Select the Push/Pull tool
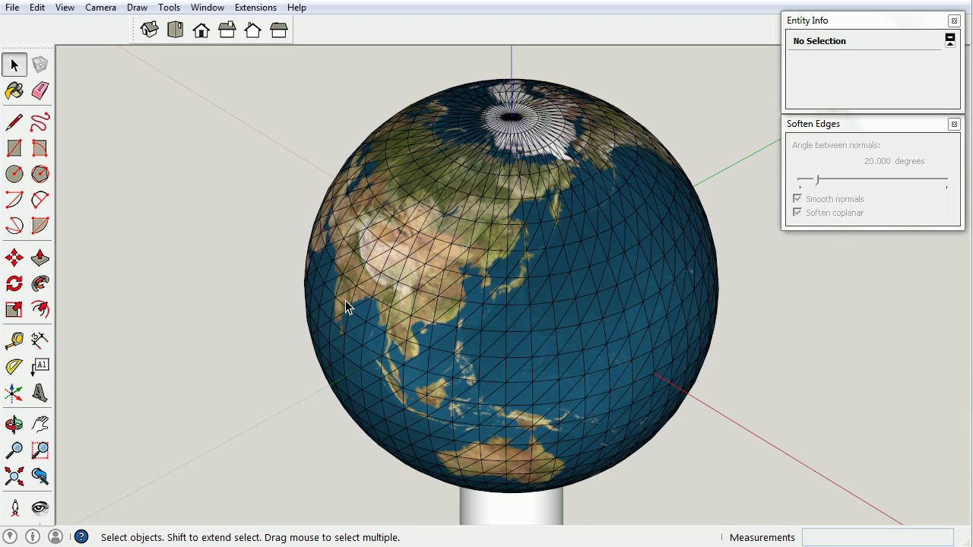Viewport: 973px width, 547px height. pyautogui.click(x=40, y=258)
